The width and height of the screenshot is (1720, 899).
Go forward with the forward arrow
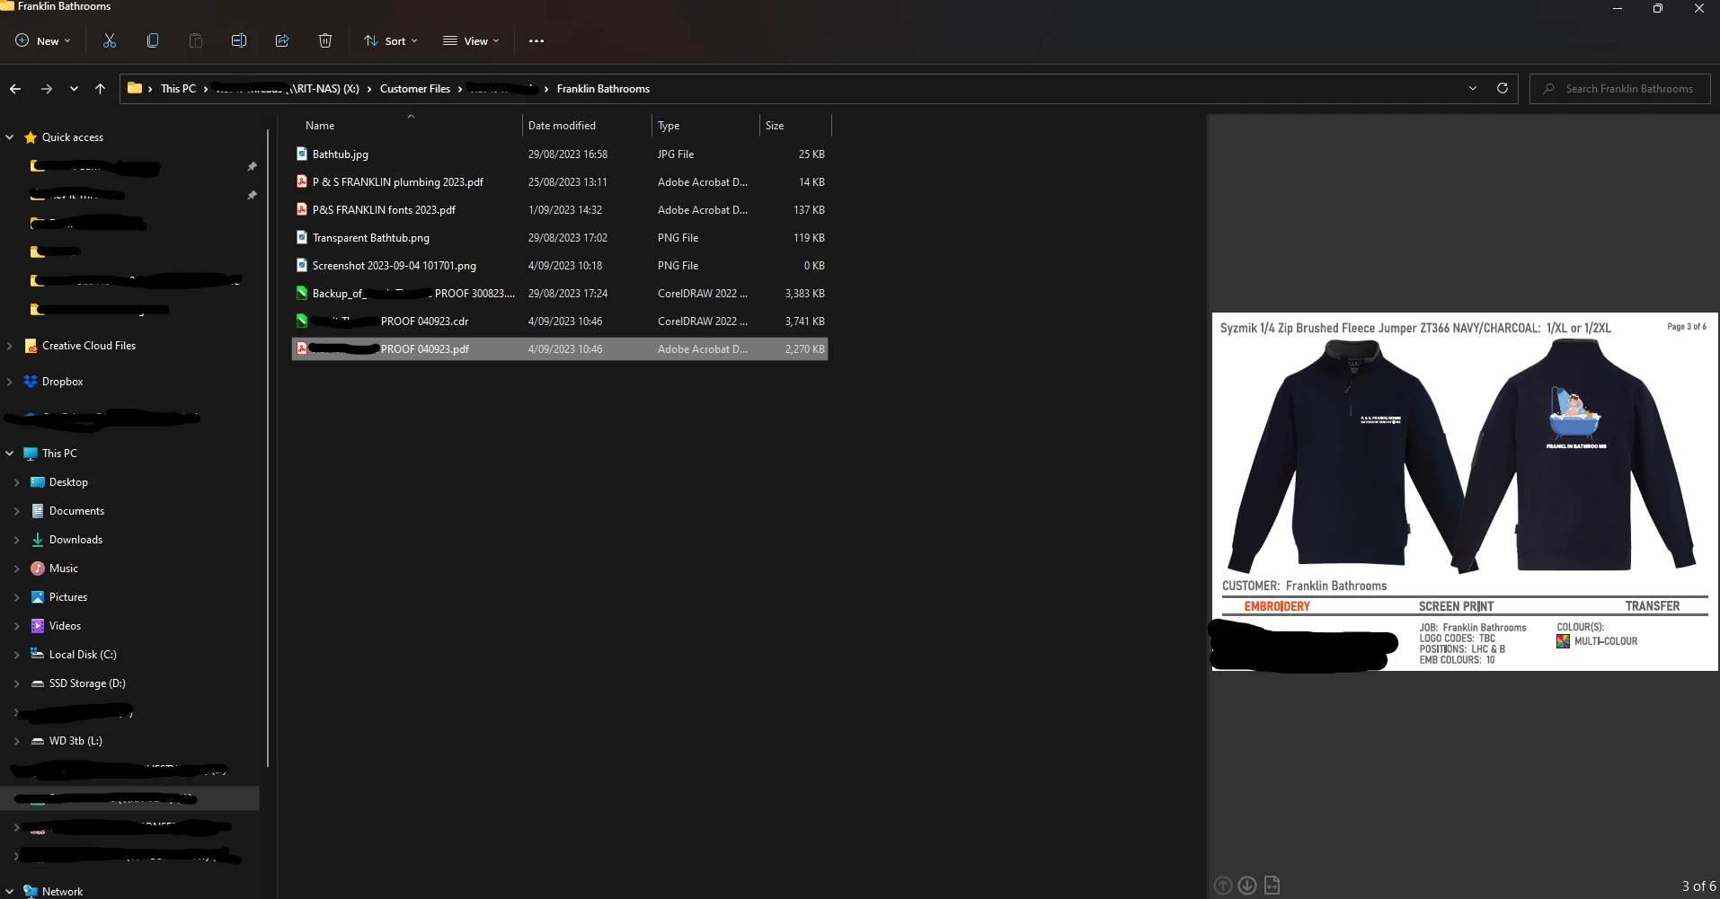pyautogui.click(x=47, y=89)
